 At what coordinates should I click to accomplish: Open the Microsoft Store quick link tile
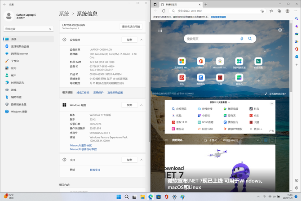coord(220,61)
